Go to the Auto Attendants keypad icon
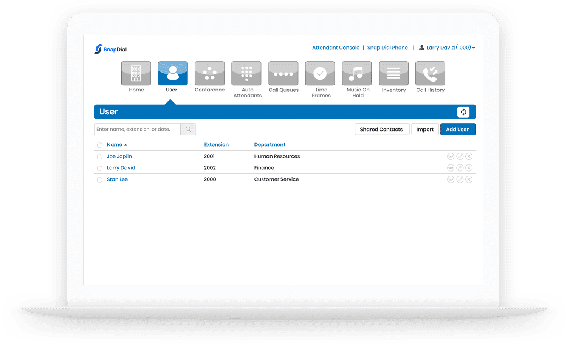The height and width of the screenshot is (345, 567). [x=246, y=74]
